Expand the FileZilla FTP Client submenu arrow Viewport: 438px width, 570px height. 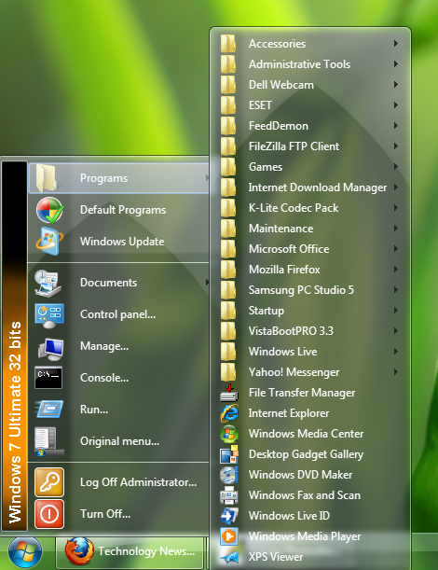tap(396, 146)
